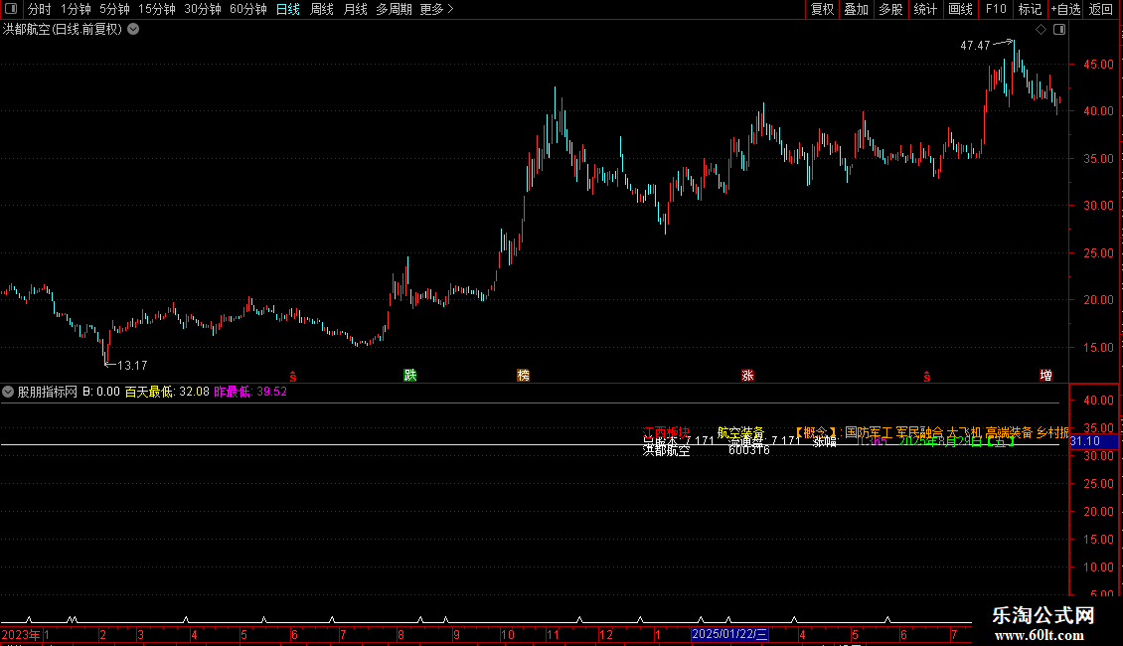This screenshot has width=1123, height=646.
Task: Click the 百天最低: 32.08 readout
Action: point(167,392)
